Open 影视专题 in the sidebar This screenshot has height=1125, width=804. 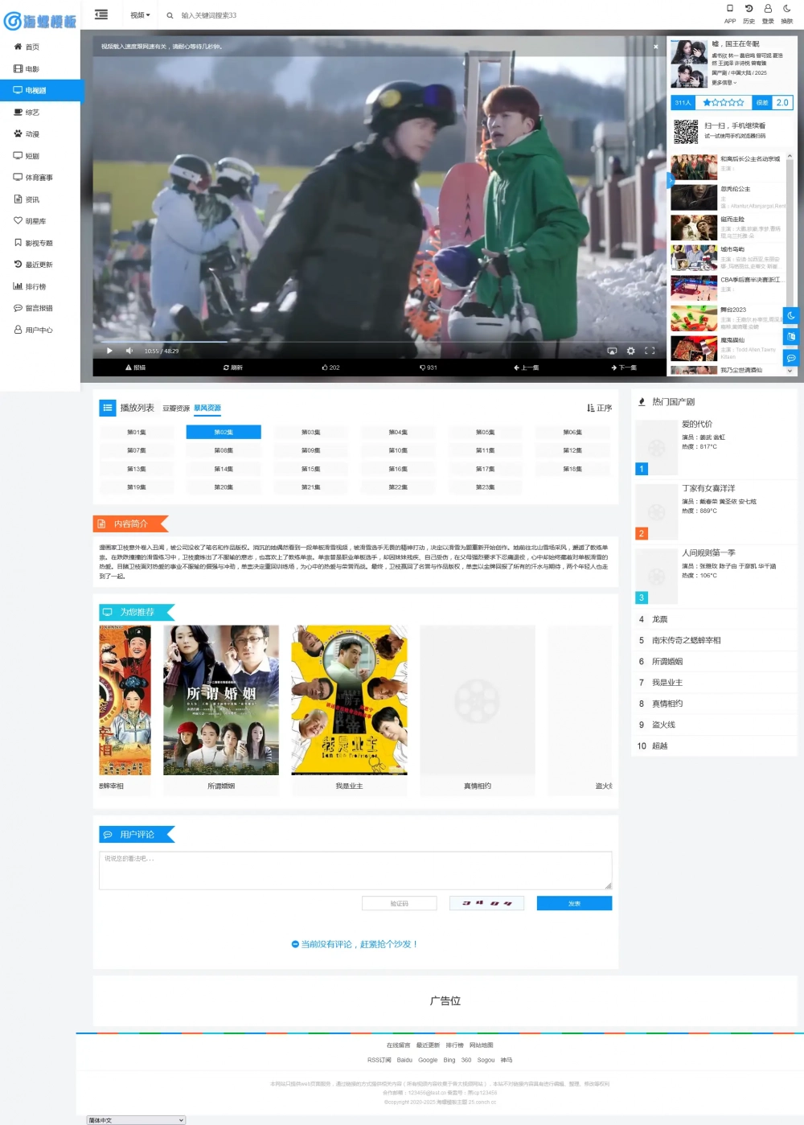pos(40,243)
